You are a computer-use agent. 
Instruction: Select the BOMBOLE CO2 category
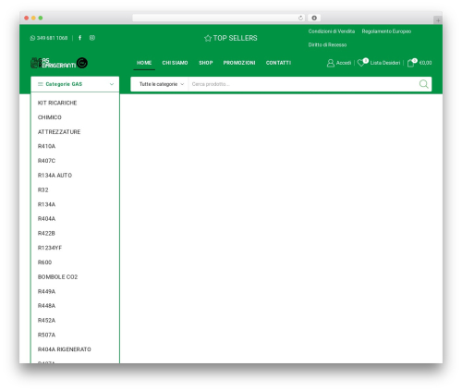coord(57,277)
